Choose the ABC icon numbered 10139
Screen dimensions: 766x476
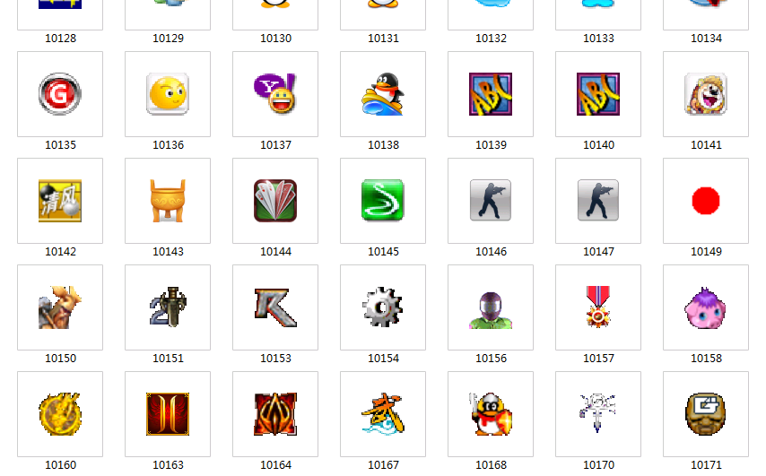click(491, 94)
